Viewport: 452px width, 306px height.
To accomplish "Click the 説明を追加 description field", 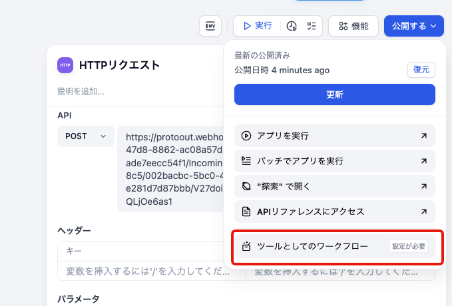I will pyautogui.click(x=81, y=91).
